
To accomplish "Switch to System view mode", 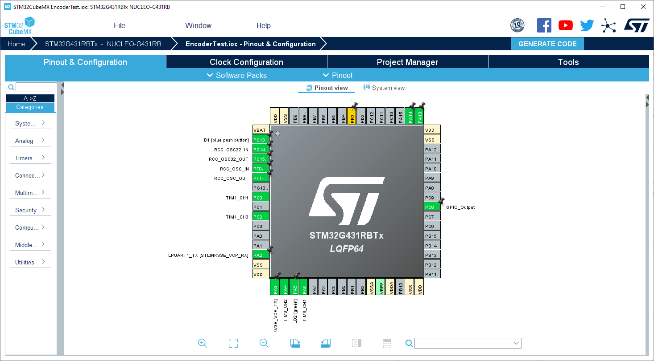I will (384, 88).
